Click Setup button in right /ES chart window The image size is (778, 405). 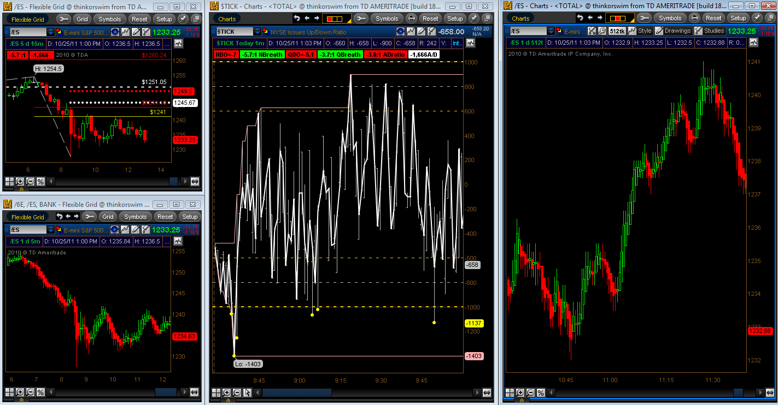coord(738,18)
